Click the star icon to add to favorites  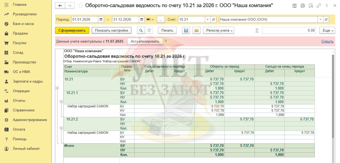click(x=80, y=6)
